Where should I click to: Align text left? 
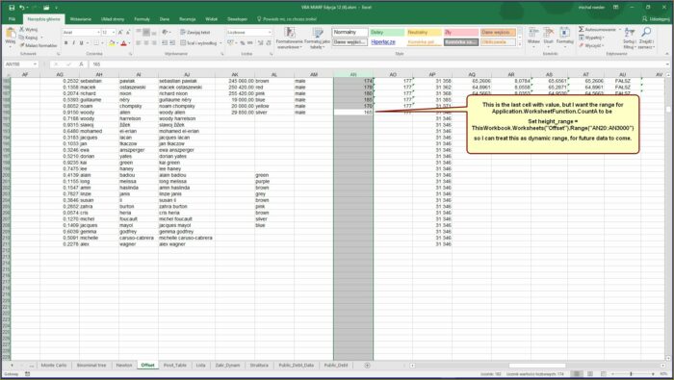coord(139,43)
